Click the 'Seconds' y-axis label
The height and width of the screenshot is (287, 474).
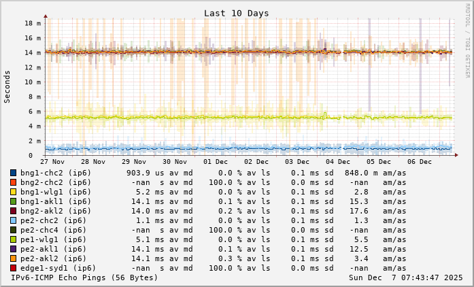point(7,86)
